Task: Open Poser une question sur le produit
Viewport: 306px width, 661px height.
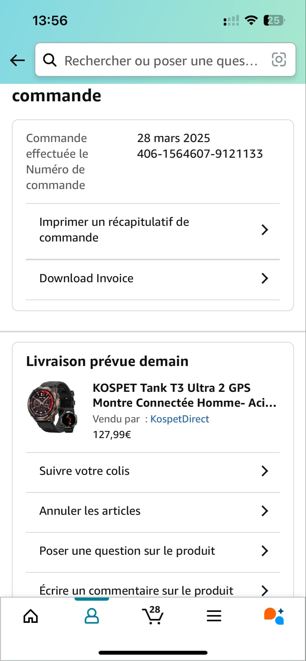Action: pos(127,551)
